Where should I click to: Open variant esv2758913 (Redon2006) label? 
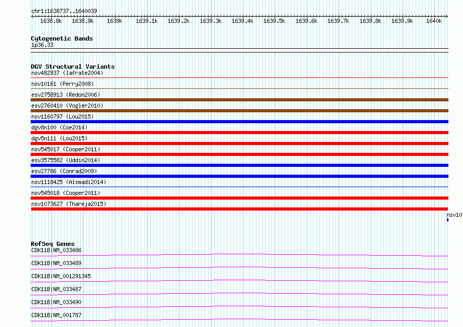coord(66,95)
